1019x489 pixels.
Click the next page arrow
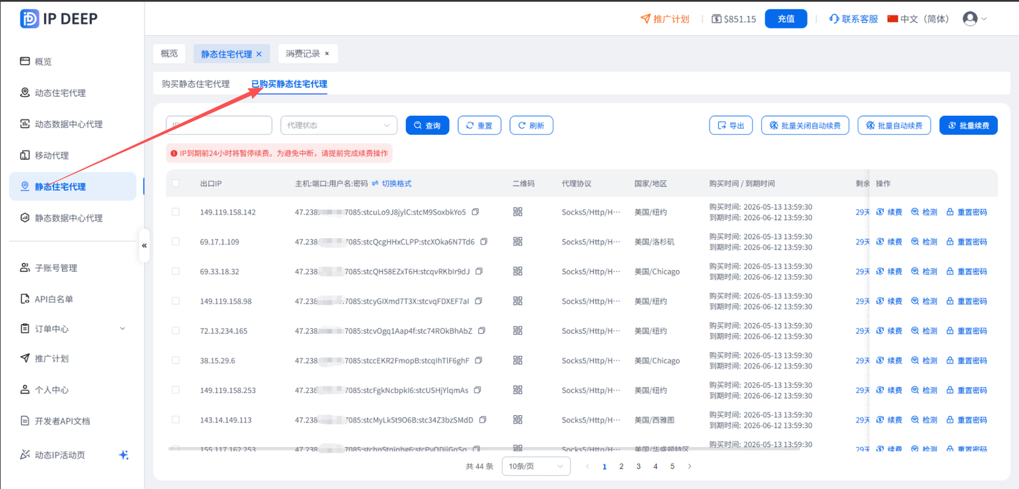pos(690,466)
